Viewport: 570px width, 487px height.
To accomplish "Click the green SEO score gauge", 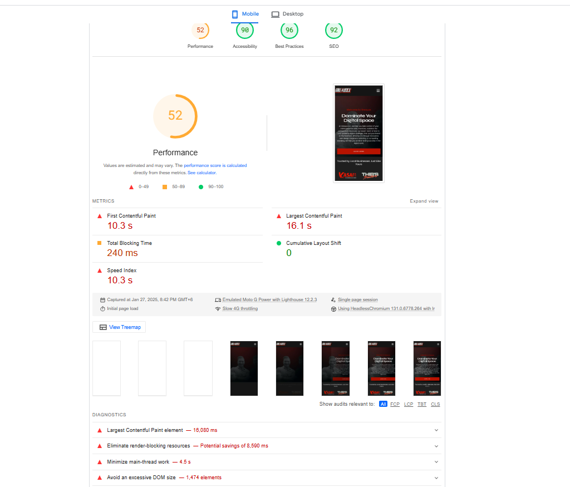I will 334,30.
